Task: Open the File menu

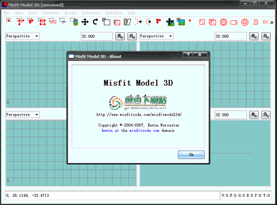Action: [x=7, y=13]
